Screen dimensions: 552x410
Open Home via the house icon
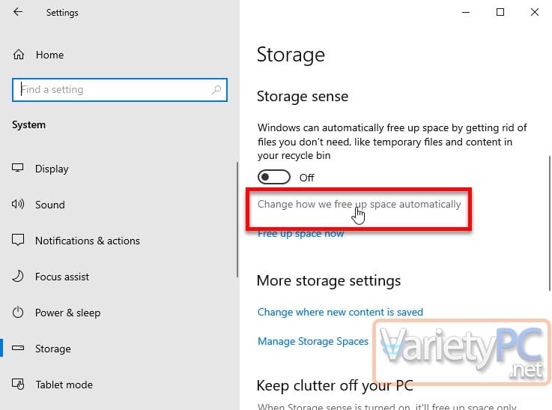[x=19, y=55]
